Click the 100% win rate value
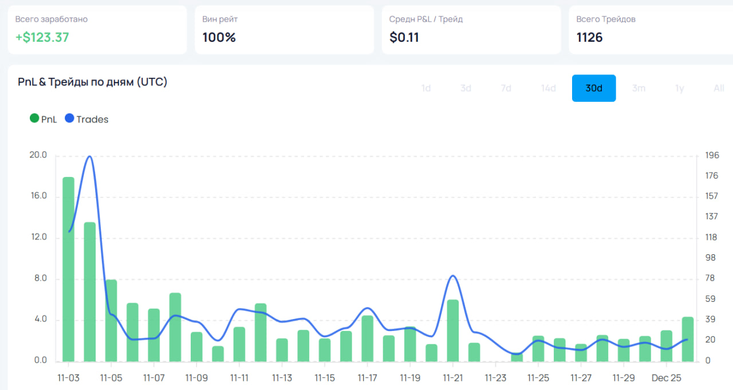 pos(219,38)
